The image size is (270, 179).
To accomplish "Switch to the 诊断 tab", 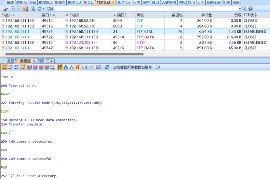I will coord(201,2).
